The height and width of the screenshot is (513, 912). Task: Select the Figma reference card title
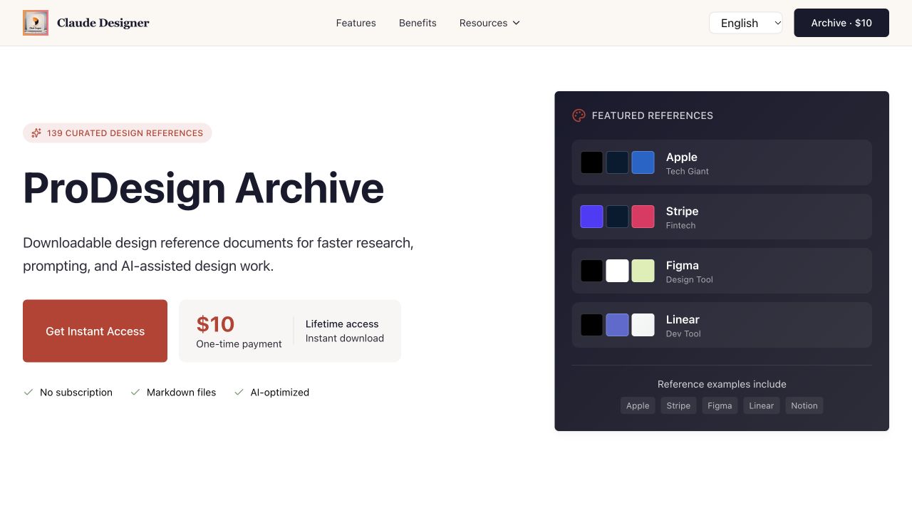pos(683,266)
